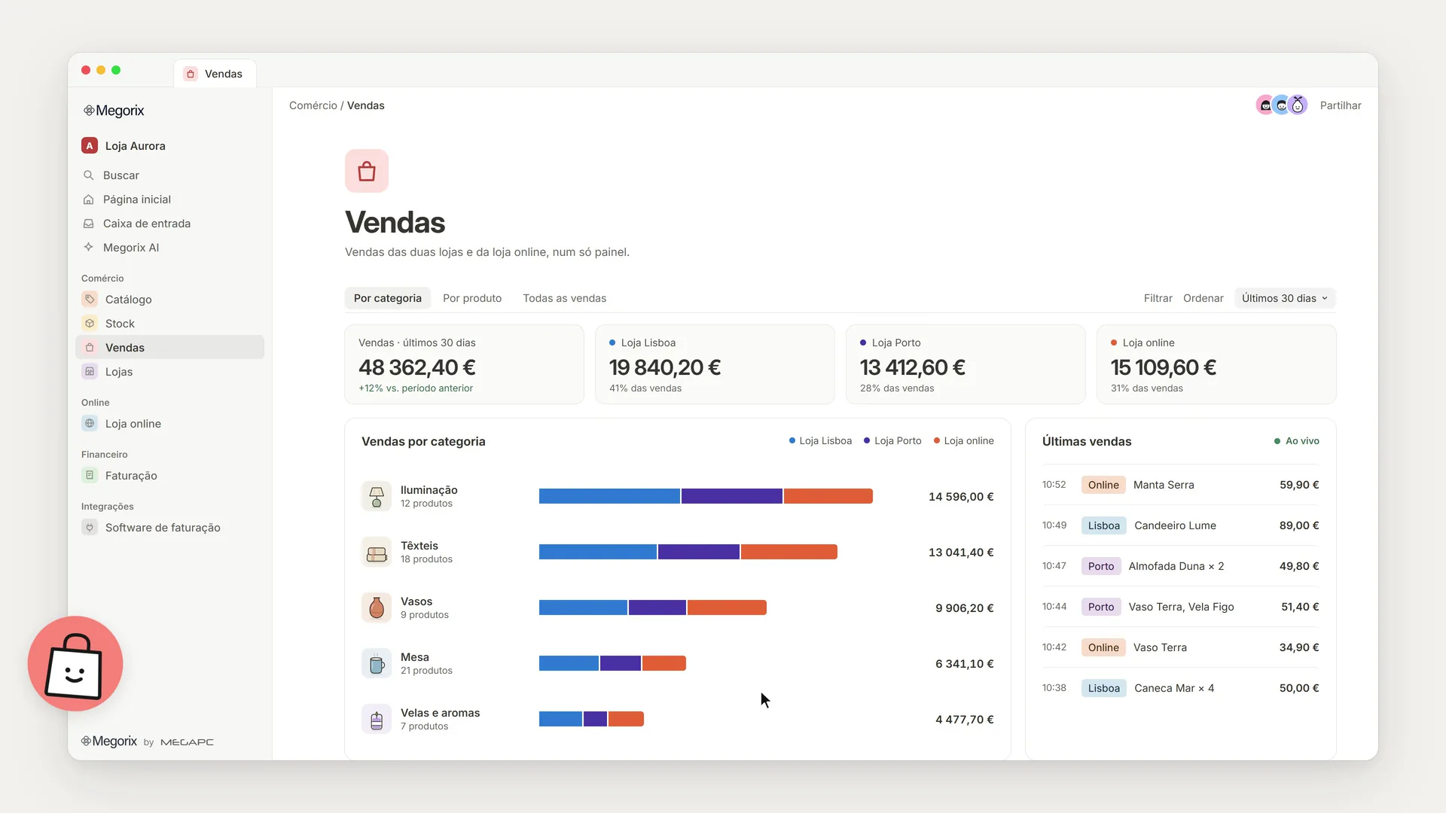Click the blue Lisboa segment of the Iluminação bar

609,496
